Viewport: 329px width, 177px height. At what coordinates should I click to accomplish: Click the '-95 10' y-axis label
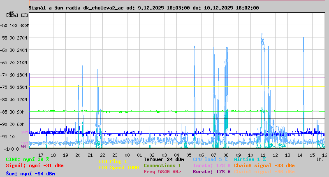[7, 137]
